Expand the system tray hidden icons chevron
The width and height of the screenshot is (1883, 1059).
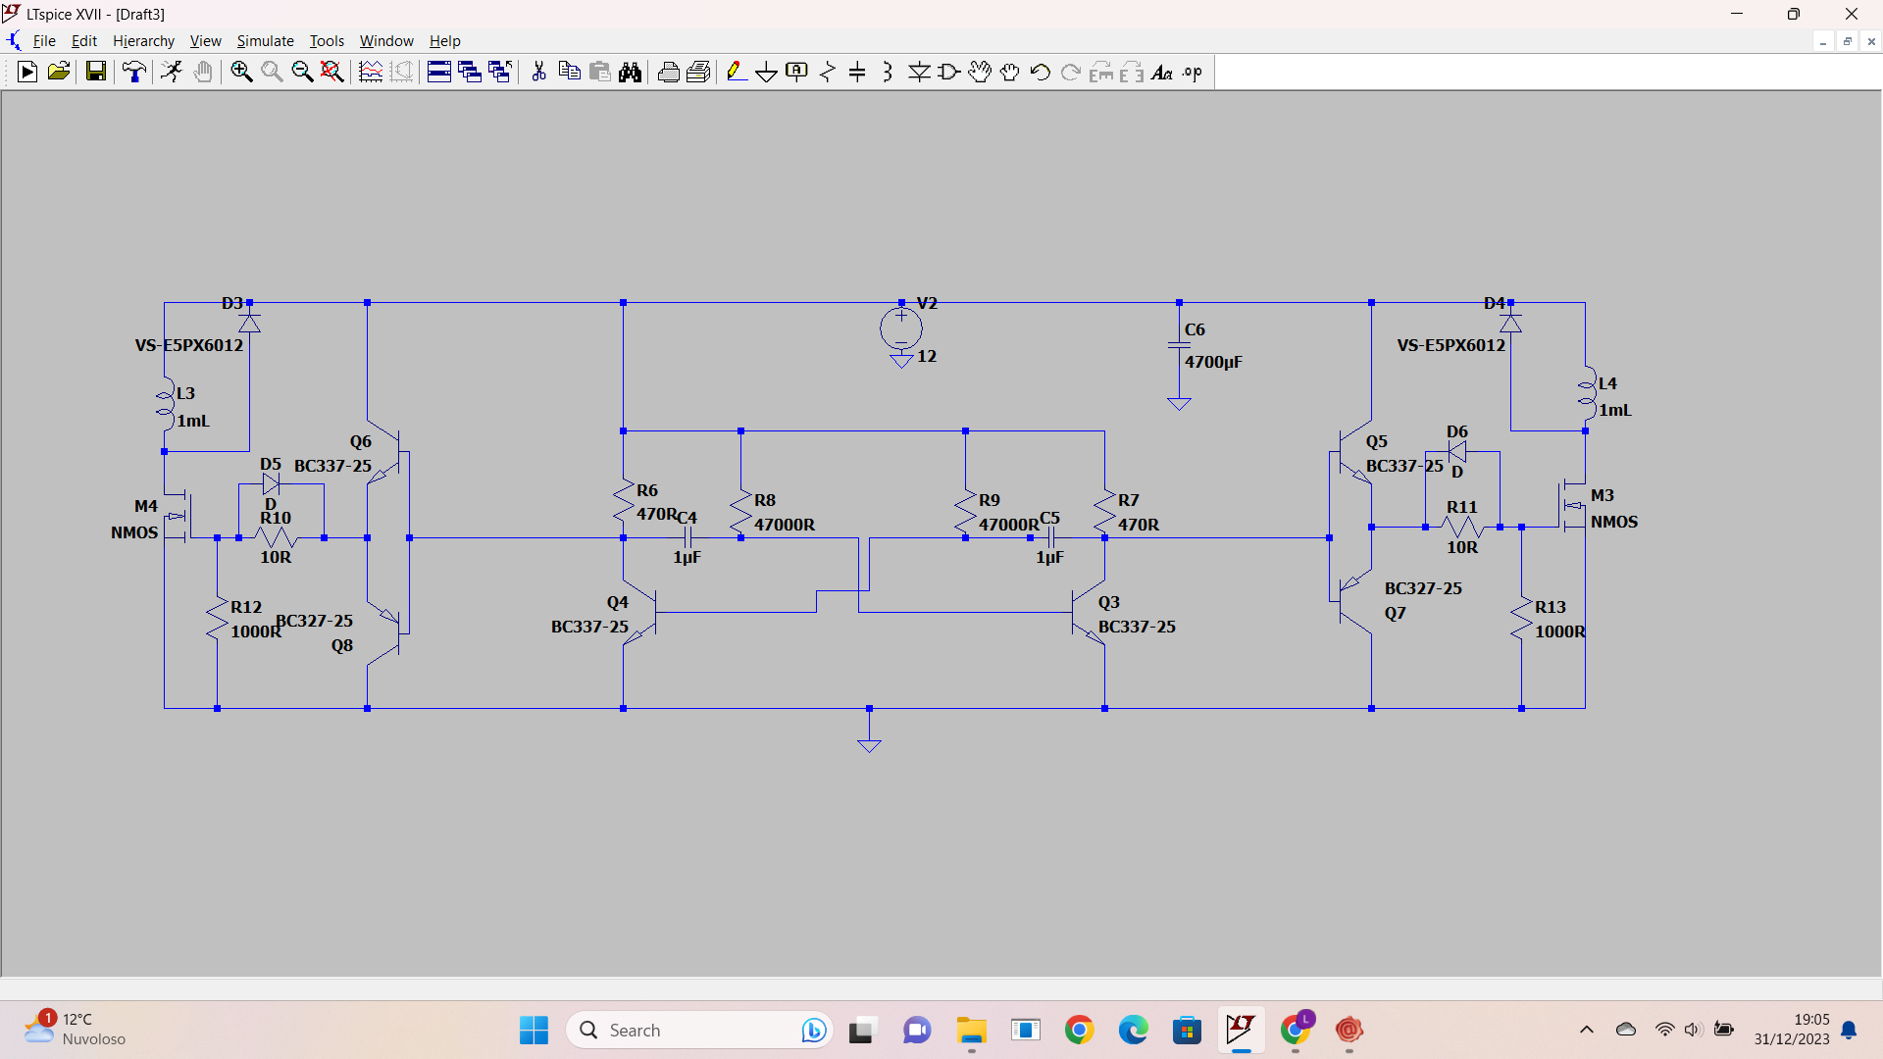coord(1586,1030)
